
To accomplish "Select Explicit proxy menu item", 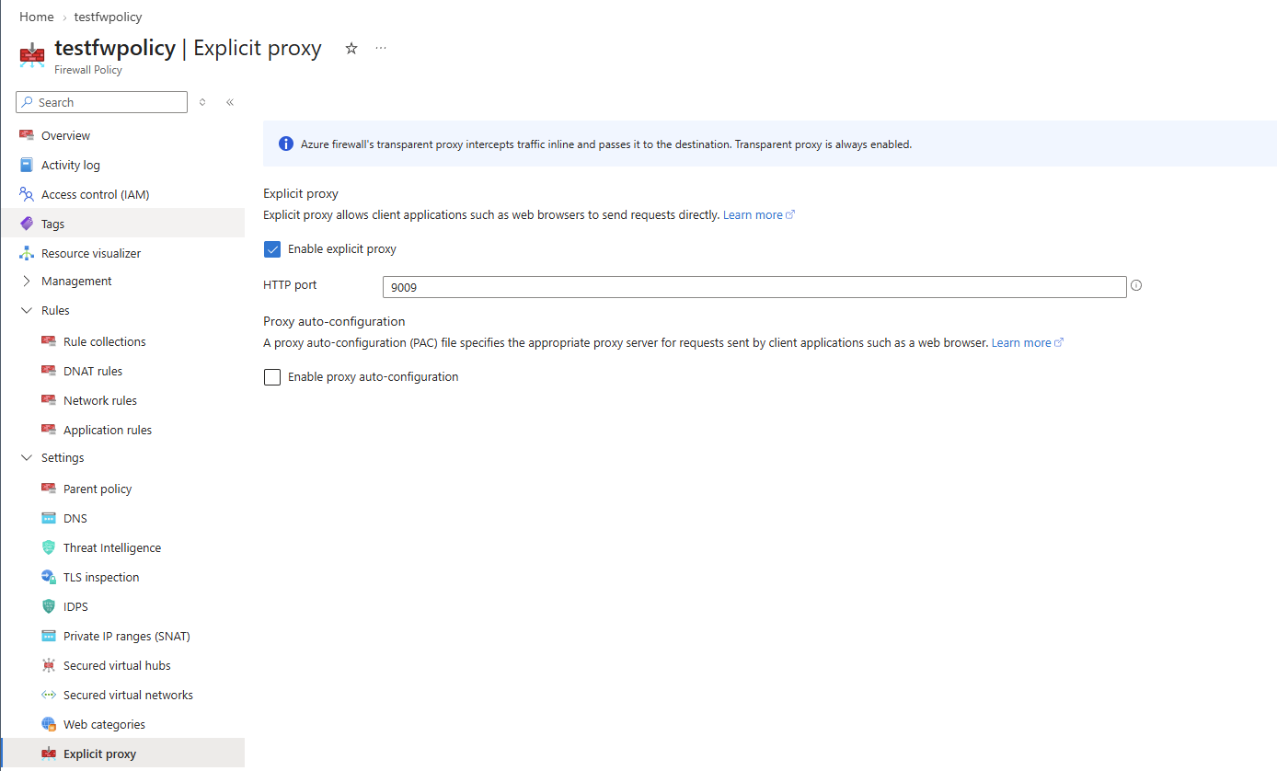I will pos(122,754).
